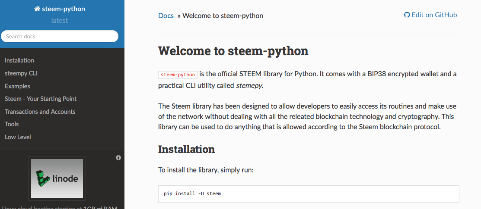Focus the Search docs field

(60, 37)
